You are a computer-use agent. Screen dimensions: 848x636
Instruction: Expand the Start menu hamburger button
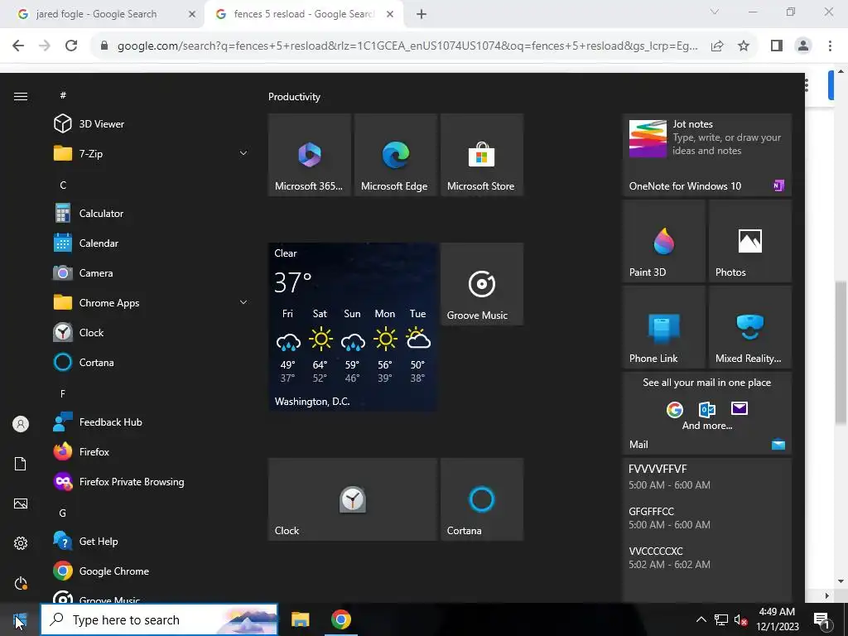click(x=21, y=96)
